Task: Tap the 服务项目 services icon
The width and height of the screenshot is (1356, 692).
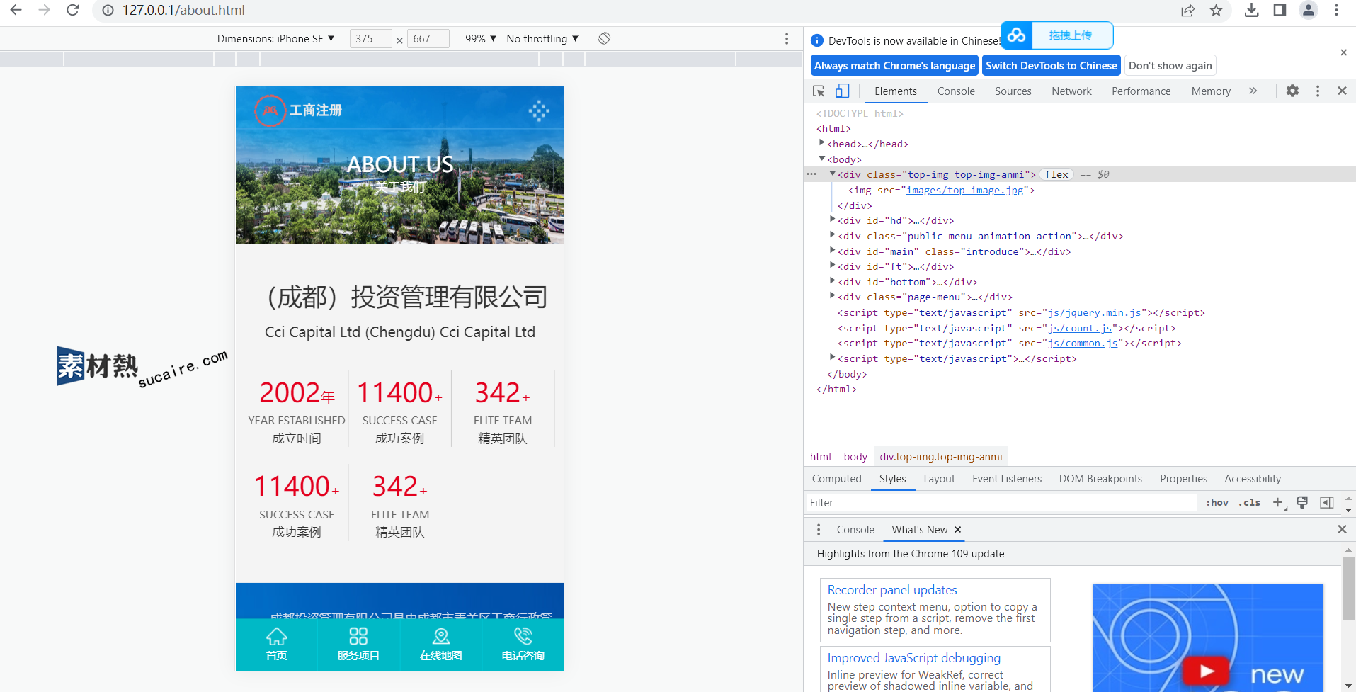Action: click(358, 636)
